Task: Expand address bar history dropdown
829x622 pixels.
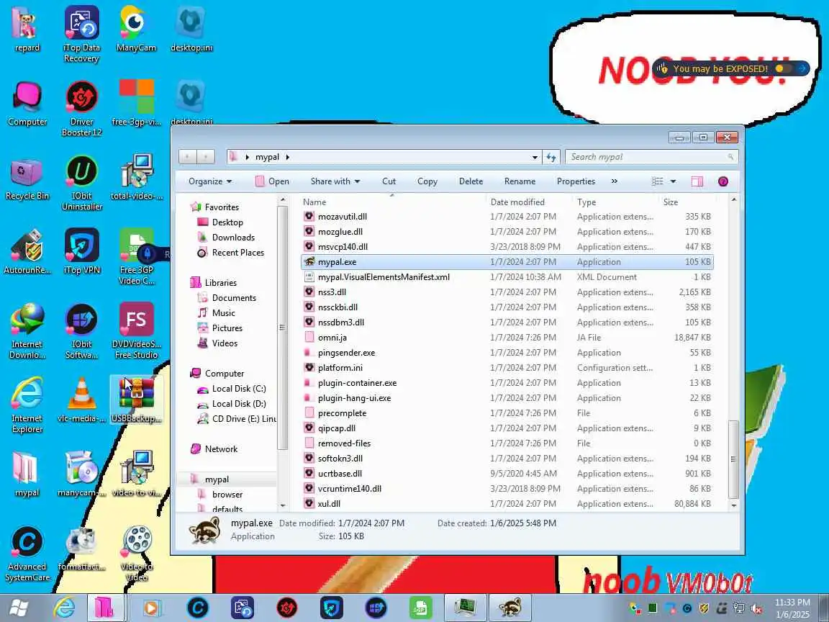Action: [x=535, y=157]
